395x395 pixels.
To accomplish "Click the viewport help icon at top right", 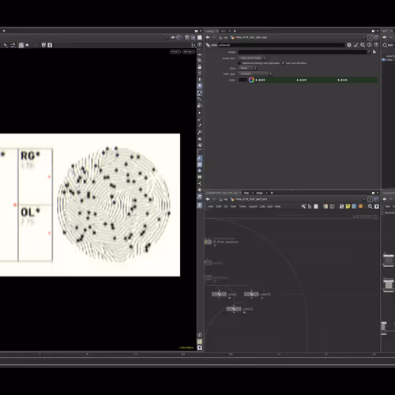I will click(x=200, y=45).
